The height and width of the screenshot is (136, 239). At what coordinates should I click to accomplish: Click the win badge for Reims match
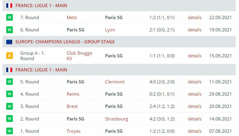[9, 94]
